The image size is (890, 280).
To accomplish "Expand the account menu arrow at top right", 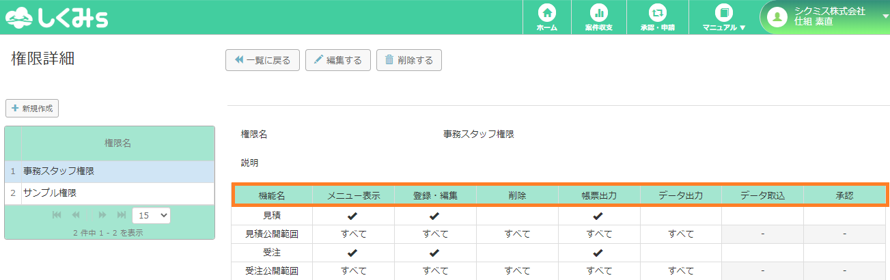I will point(885,16).
